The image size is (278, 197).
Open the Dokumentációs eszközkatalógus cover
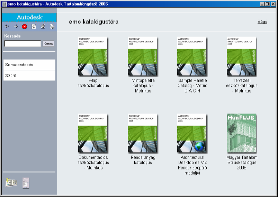93,133
